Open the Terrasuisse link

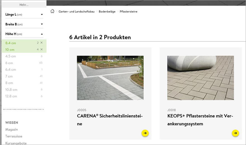click(14, 136)
